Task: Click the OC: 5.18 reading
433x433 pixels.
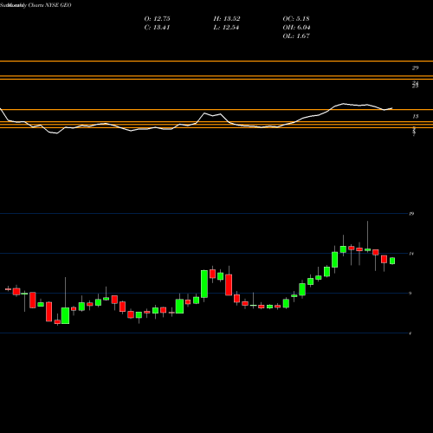Action: [296, 19]
